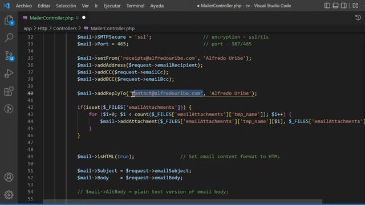Open the Ayuda menu
365x205 pixels.
(x=157, y=6)
